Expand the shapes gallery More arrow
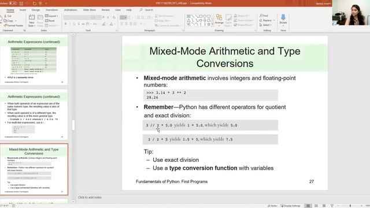370x208 pixels. pos(213,24)
